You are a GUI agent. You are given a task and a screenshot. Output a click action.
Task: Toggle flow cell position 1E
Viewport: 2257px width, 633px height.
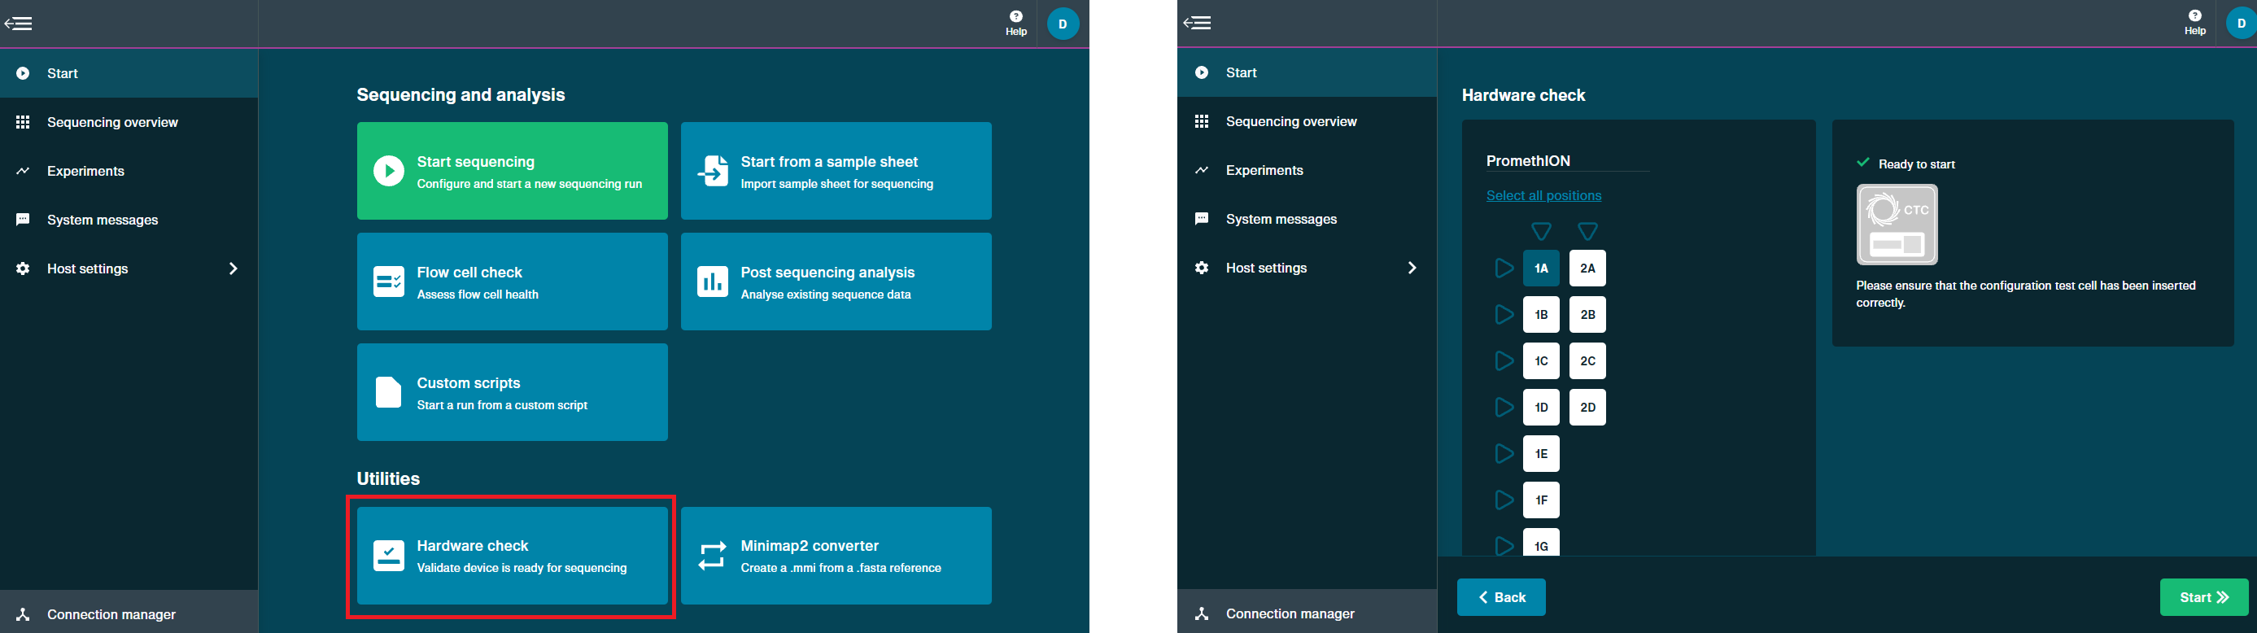tap(1541, 454)
